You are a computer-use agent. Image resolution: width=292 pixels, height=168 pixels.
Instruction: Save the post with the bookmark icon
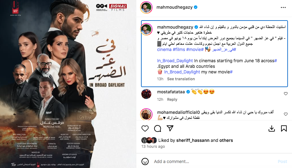point(284,128)
